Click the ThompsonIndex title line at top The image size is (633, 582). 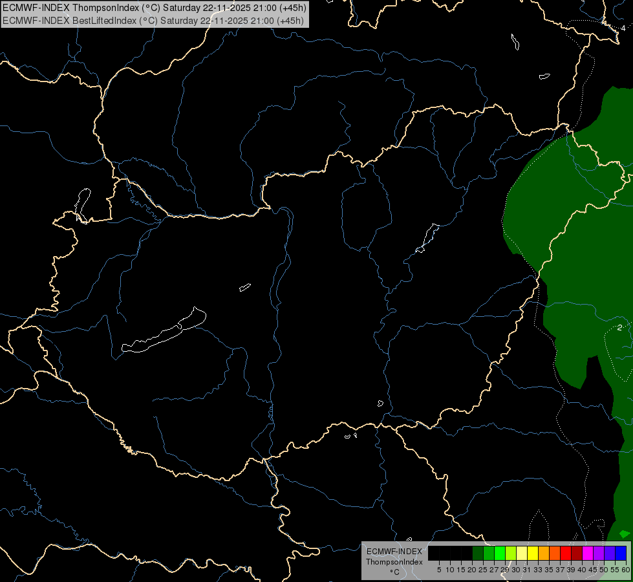[x=155, y=8]
